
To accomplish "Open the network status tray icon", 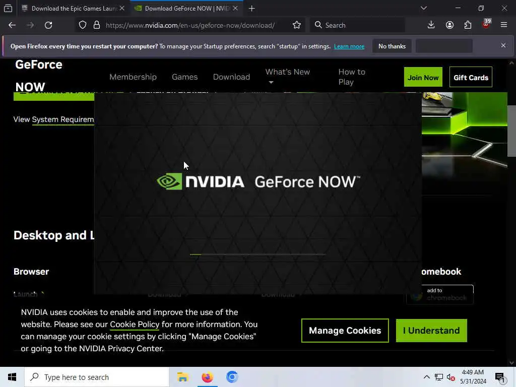I will coord(439,377).
